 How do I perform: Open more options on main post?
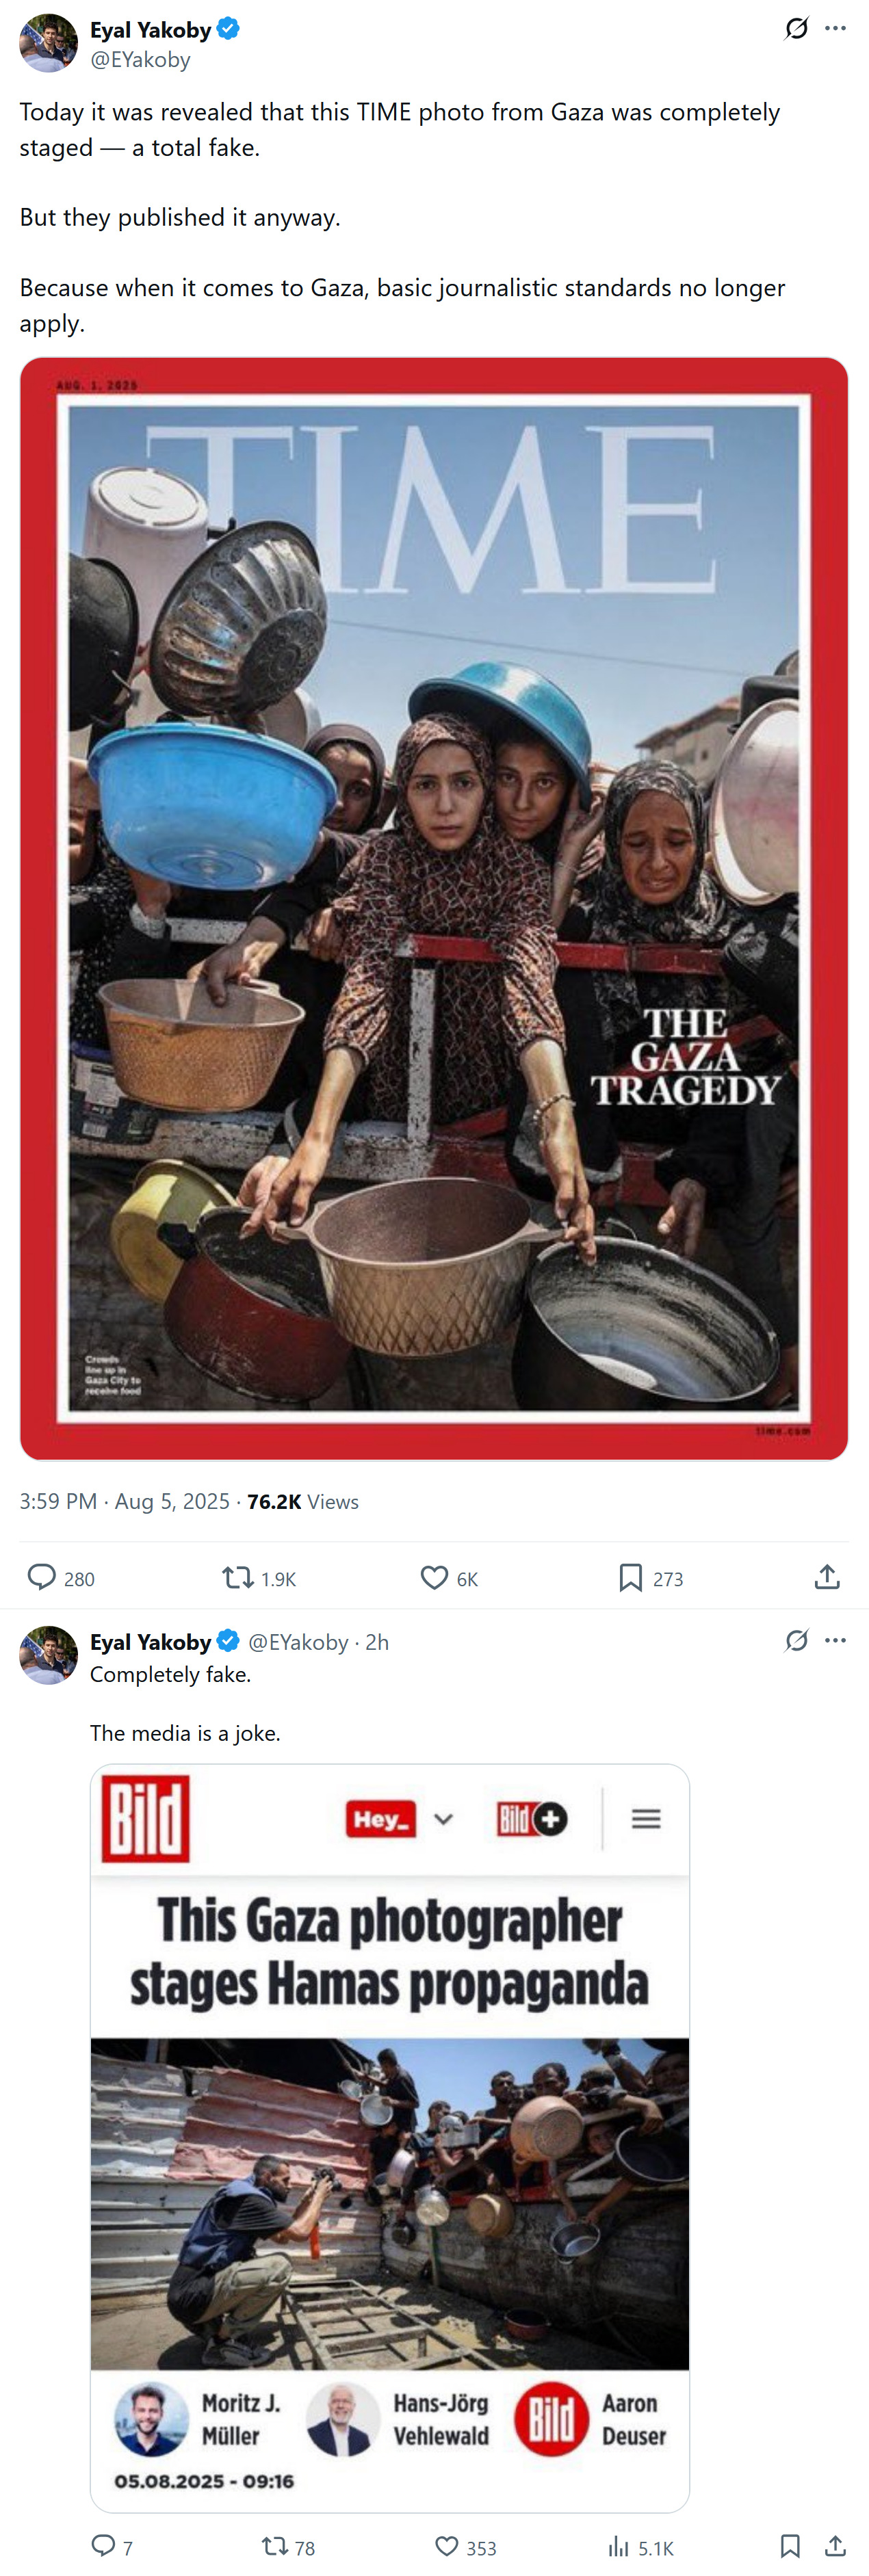tap(835, 28)
